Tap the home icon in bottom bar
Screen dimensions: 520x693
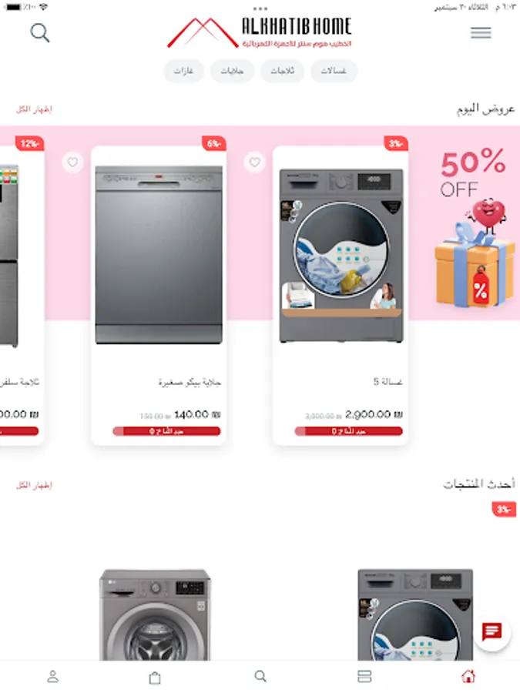tap(468, 676)
